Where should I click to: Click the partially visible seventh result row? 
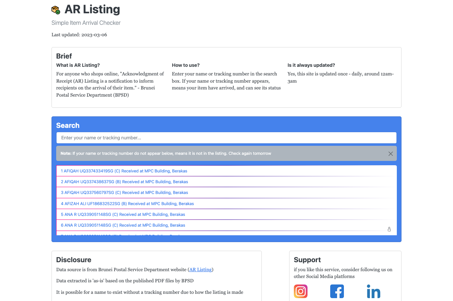tap(123, 234)
